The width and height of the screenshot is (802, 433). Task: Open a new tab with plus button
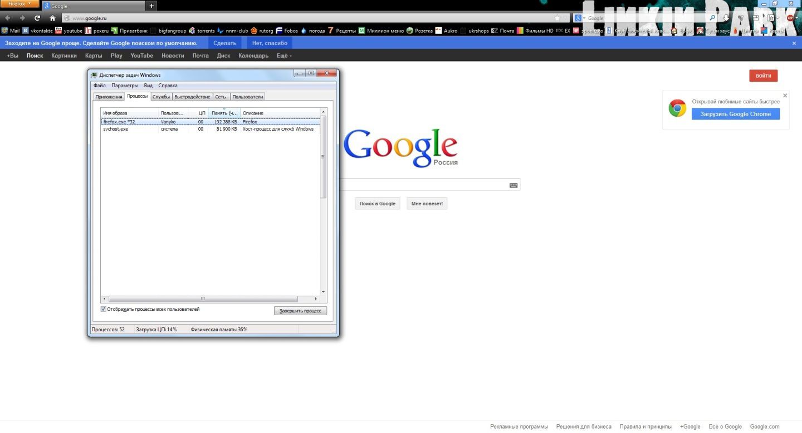151,6
